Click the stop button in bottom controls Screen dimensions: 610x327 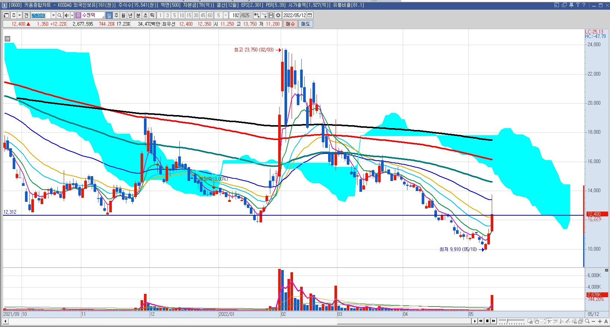click(x=487, y=321)
